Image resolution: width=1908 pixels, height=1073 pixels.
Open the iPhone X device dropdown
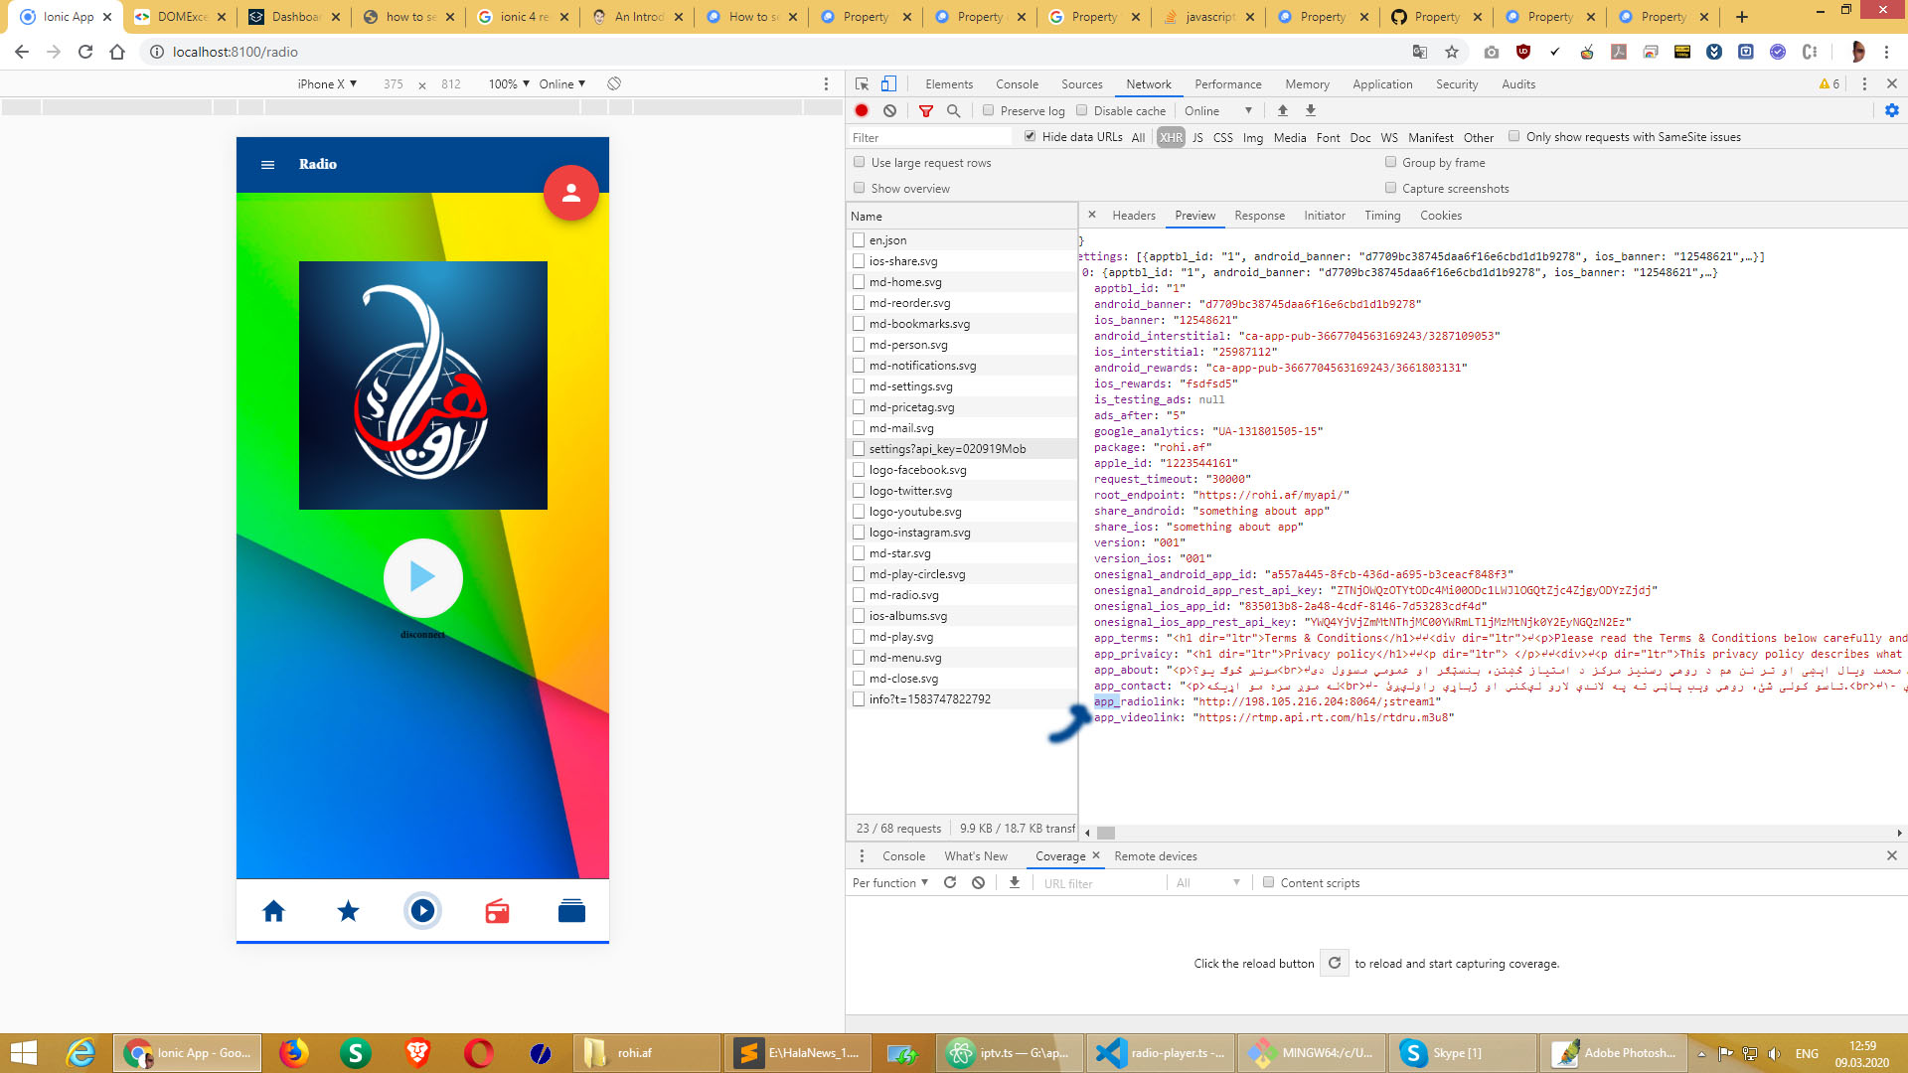(327, 84)
